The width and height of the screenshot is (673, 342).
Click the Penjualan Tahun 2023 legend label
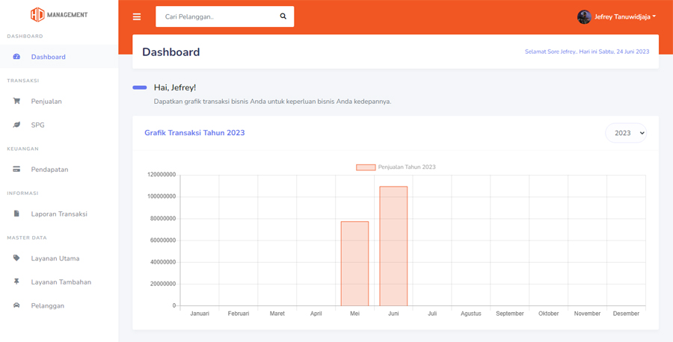pyautogui.click(x=407, y=167)
